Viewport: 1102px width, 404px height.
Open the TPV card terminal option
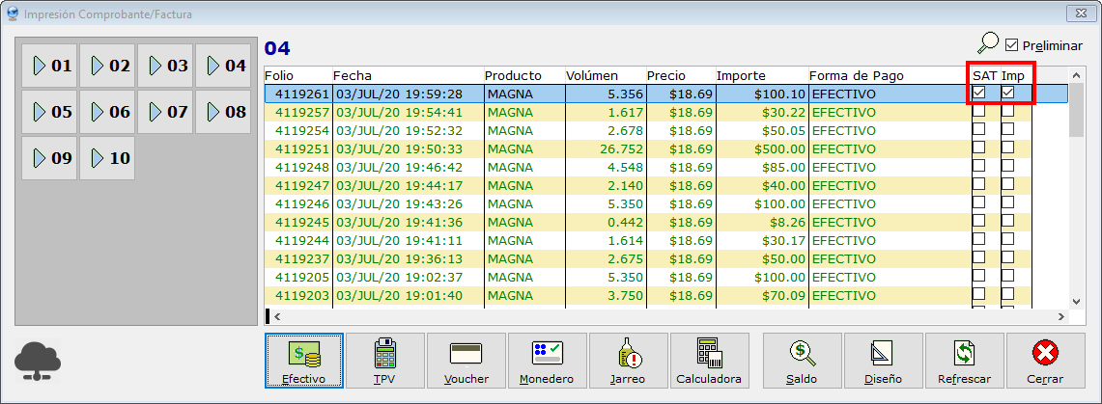pos(384,361)
